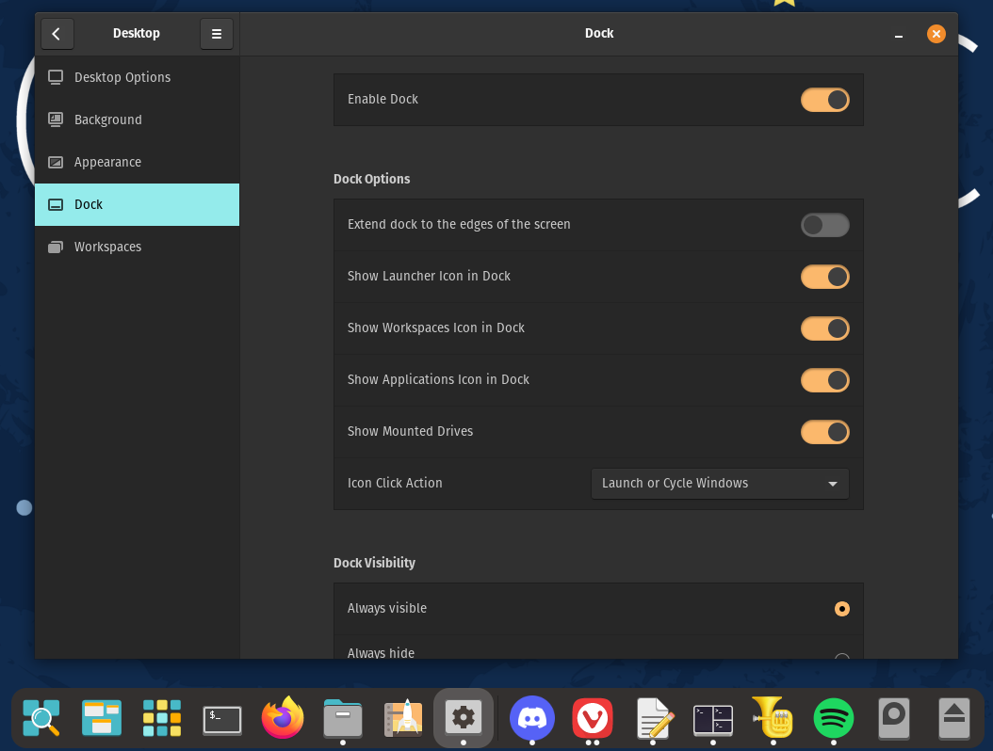The width and height of the screenshot is (993, 751).
Task: Open the Icon Click Action dropdown
Action: click(x=719, y=483)
